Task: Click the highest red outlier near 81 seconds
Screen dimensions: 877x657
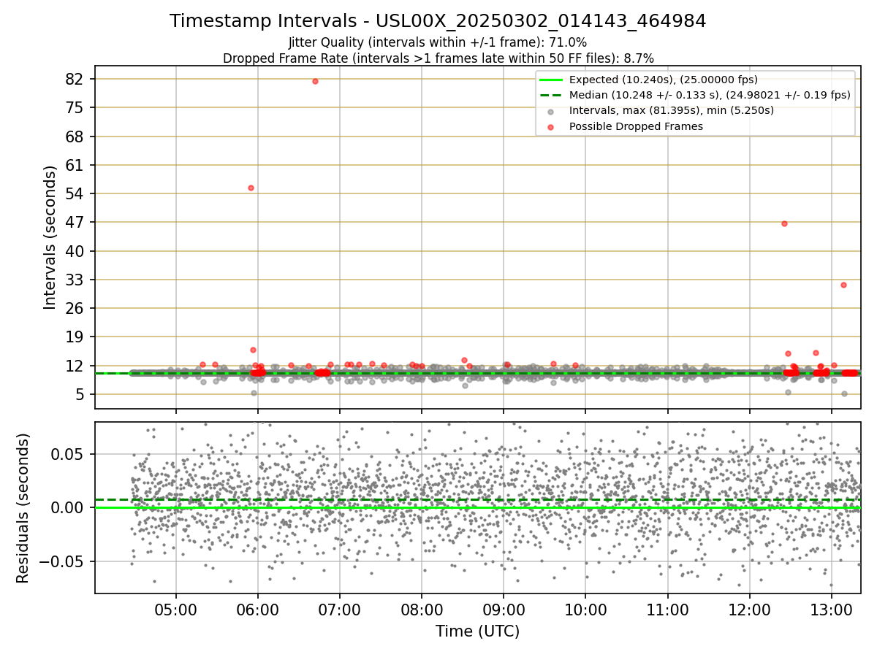Action: click(x=315, y=81)
